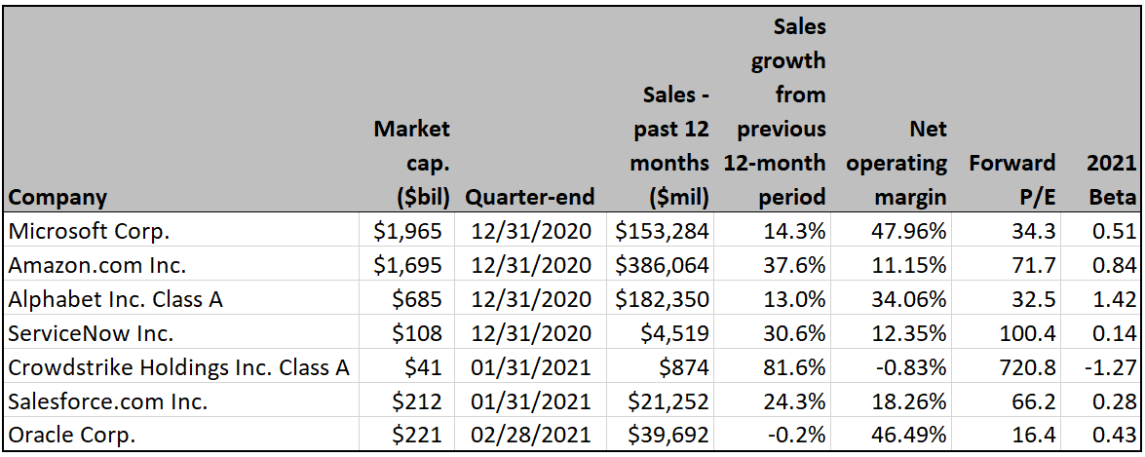Select the Forward P/E header cell
This screenshot has width=1145, height=457.
pyautogui.click(x=1011, y=179)
